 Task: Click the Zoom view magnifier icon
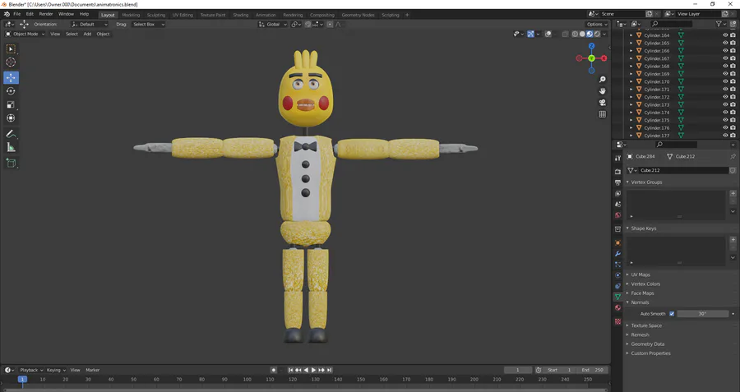coord(602,80)
